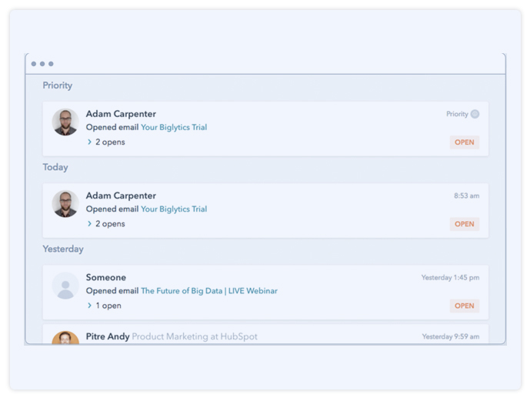
Task: Click Pitre Andy's profile avatar
Action: click(65, 337)
